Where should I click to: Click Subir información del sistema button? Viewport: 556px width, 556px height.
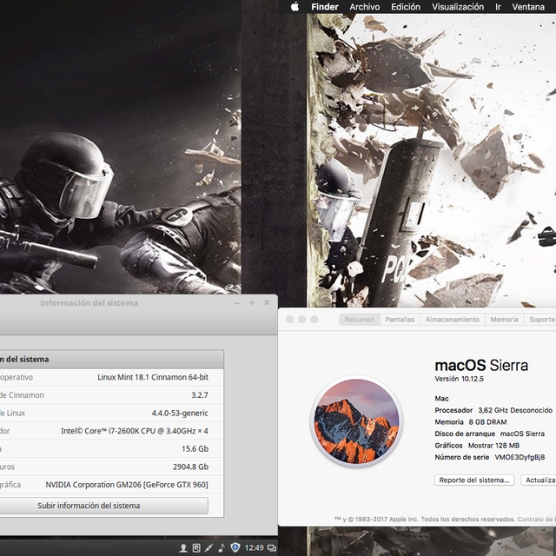(89, 506)
